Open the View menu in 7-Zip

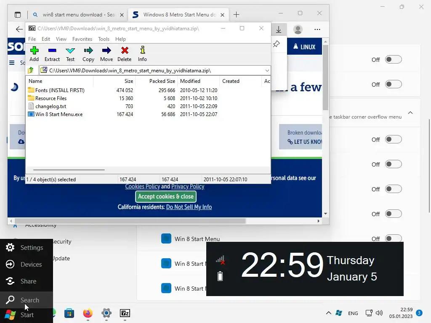click(61, 39)
